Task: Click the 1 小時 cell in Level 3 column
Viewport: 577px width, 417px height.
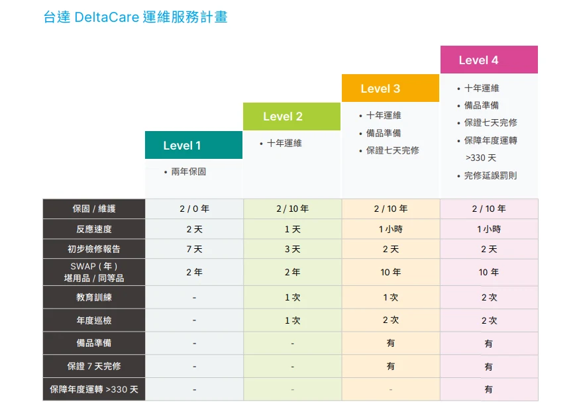Action: [x=391, y=230]
